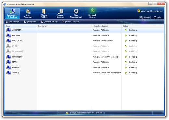
Task: Click the green status icon for TRUMPET
Action: point(126,73)
